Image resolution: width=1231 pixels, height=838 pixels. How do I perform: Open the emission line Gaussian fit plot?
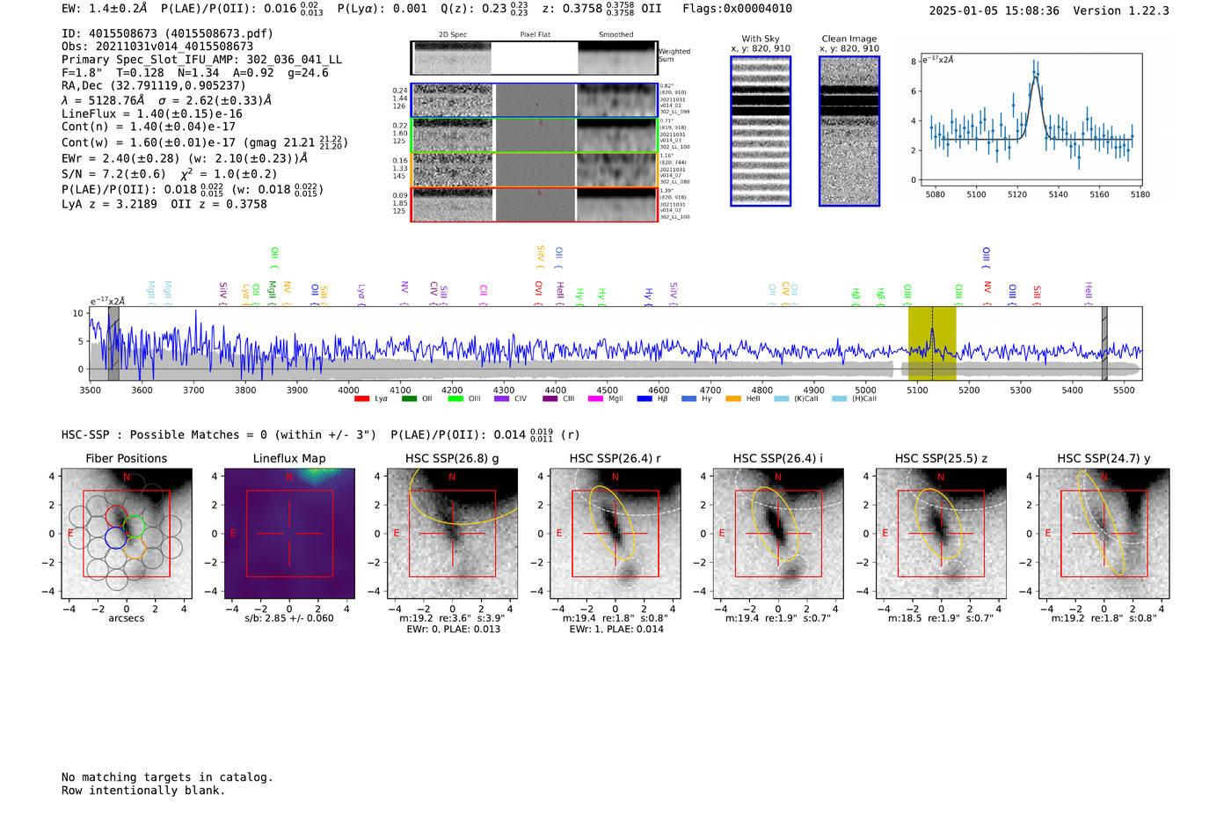(1031, 120)
